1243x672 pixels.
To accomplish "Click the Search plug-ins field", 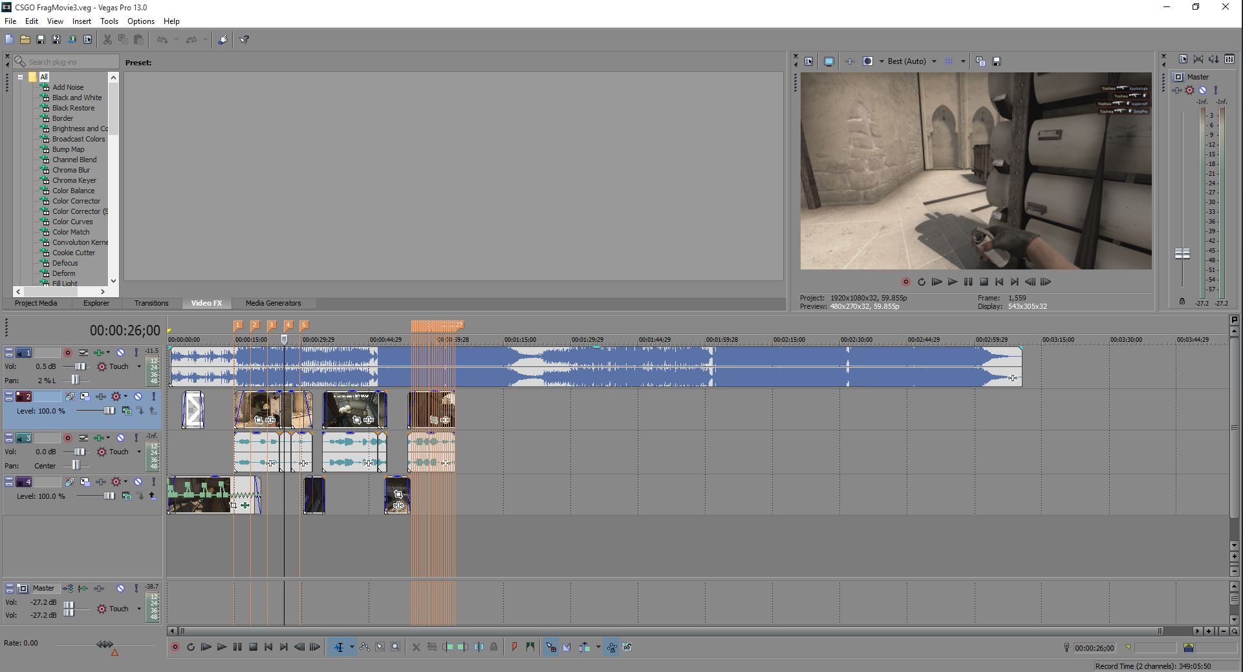I will coord(66,62).
